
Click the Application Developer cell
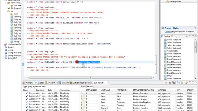point(142,102)
